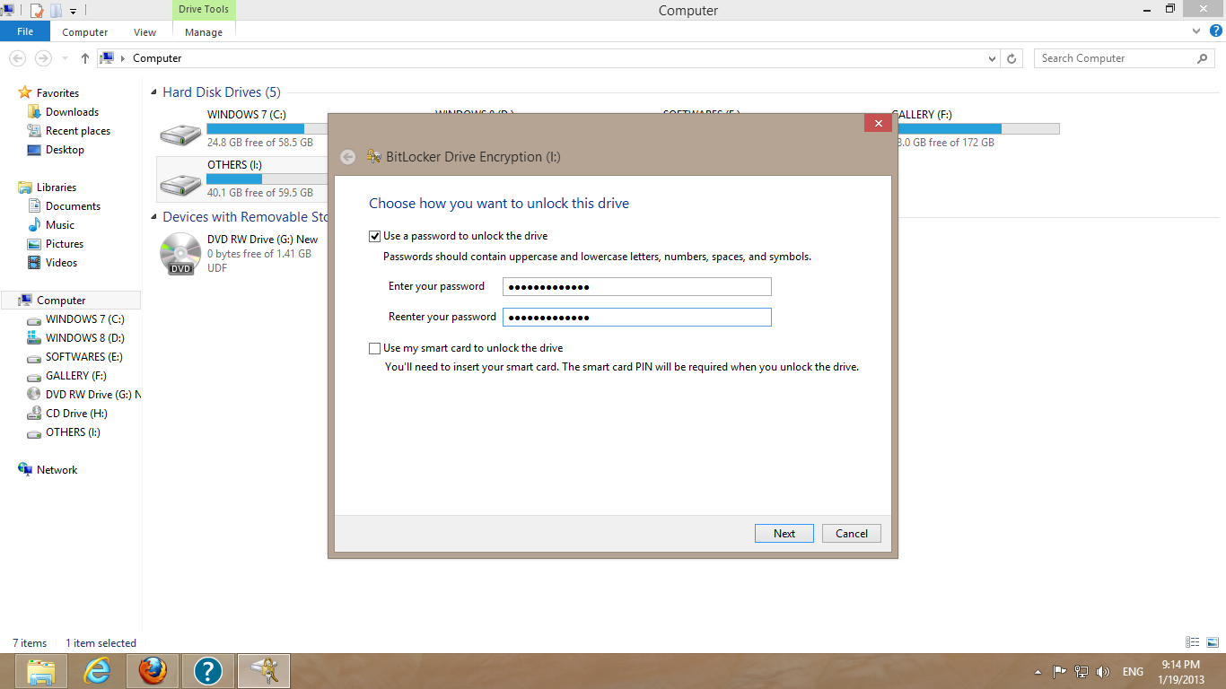Open the recent locations dropdown arrow
The image size is (1226, 689).
pyautogui.click(x=65, y=58)
